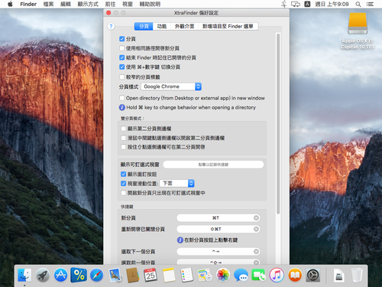The height and width of the screenshot is (287, 382).
Task: Launch Safari from the dock
Action: coord(96,276)
